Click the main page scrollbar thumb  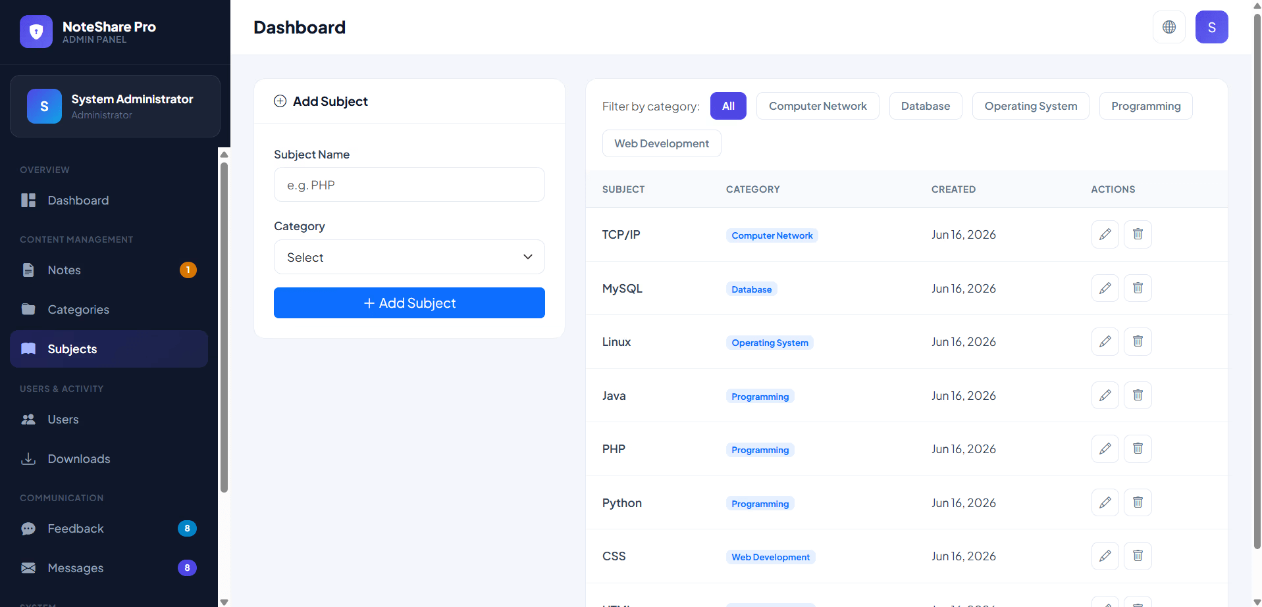(1257, 283)
